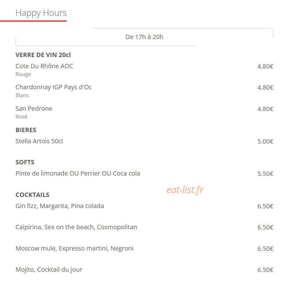The width and height of the screenshot is (281, 285).
Task: Click the COCKTAILS section heading
Action: [x=32, y=195]
